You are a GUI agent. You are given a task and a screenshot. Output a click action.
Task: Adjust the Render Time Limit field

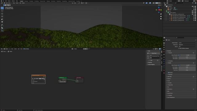tap(187, 70)
